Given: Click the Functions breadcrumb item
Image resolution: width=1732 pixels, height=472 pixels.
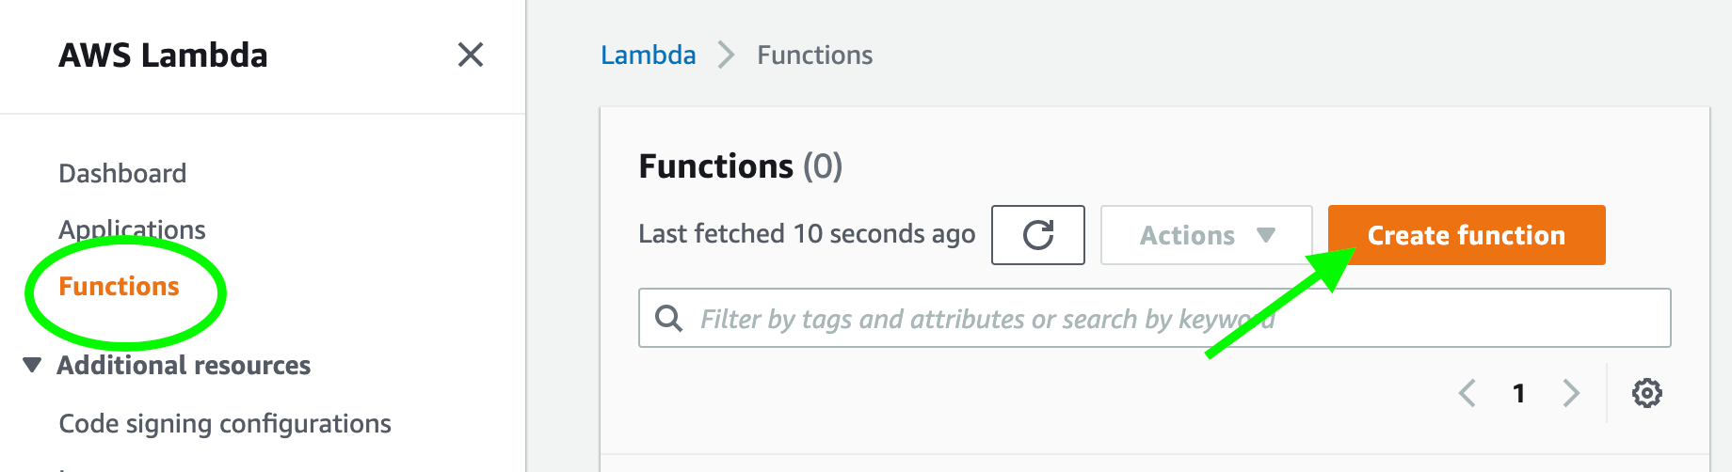Looking at the screenshot, I should [814, 55].
